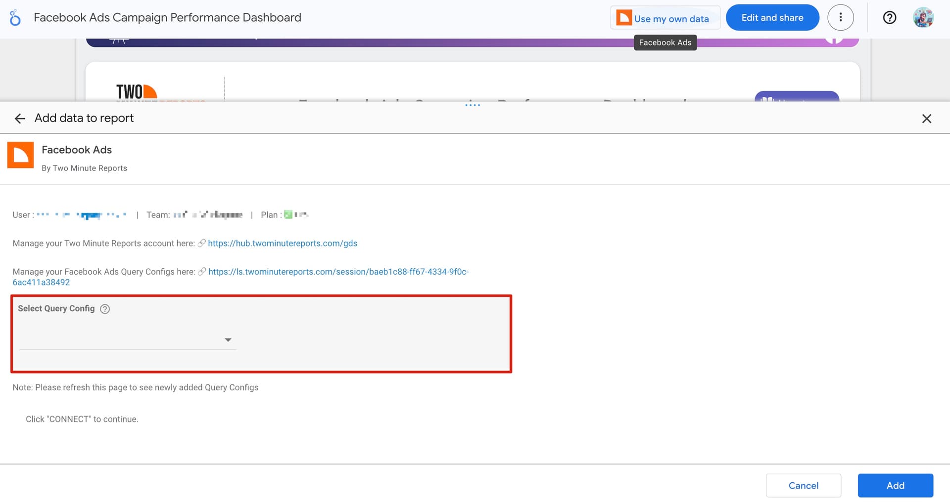Open your profile avatar

(923, 17)
